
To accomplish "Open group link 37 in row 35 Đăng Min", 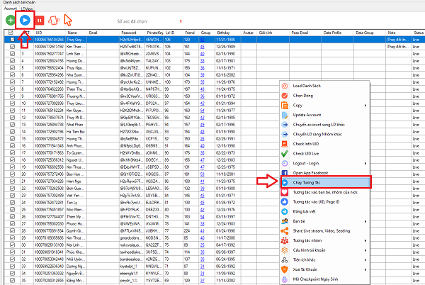I will 202,280.
